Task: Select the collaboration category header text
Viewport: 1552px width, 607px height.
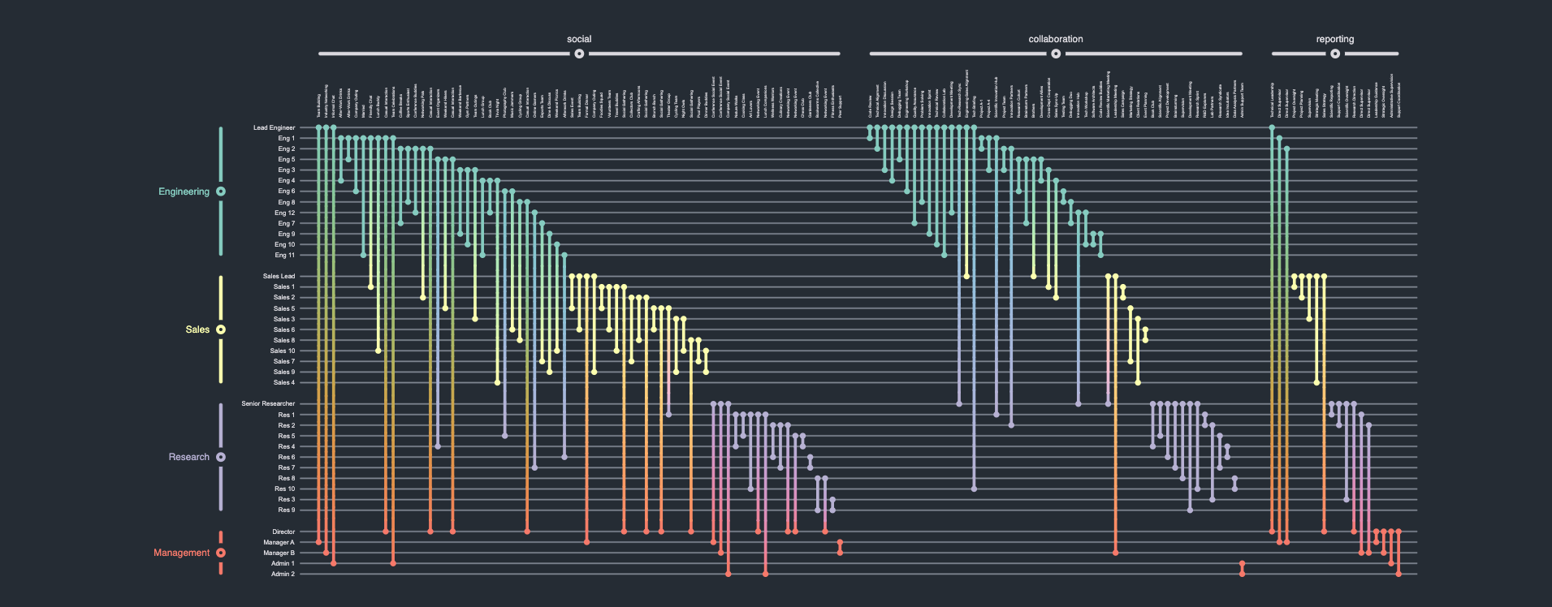Action: [1055, 39]
